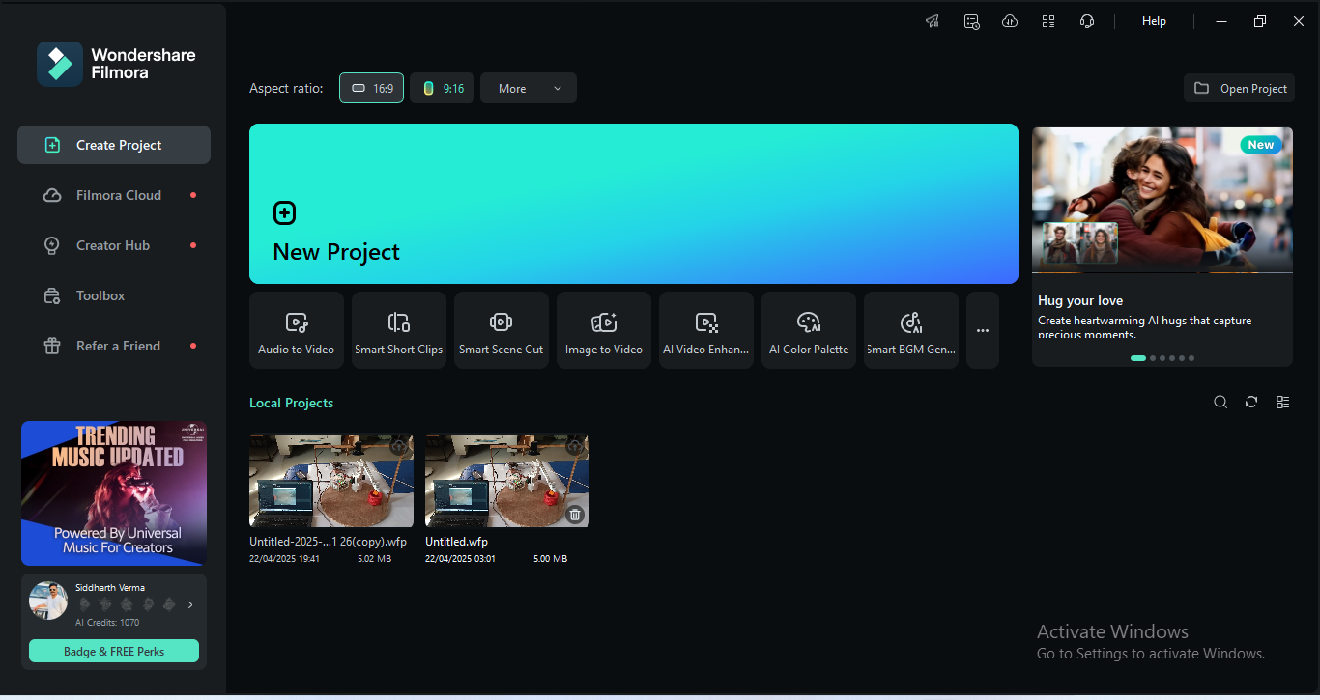Click the AI Credits: 1070 text

click(107, 623)
